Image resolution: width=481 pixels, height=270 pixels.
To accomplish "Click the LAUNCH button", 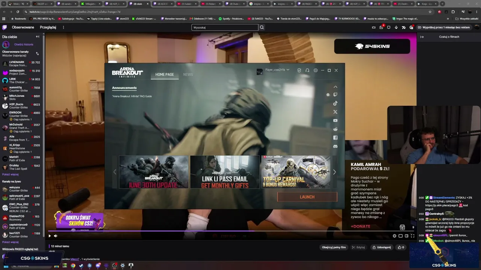I will point(307,197).
